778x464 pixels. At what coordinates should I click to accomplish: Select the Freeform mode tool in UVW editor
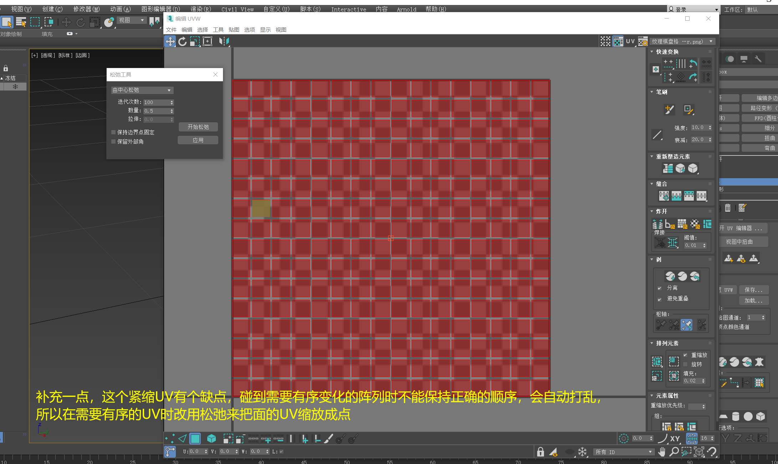[208, 41]
